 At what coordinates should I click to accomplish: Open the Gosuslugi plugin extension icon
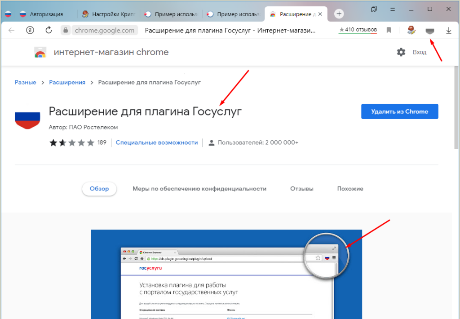point(430,30)
